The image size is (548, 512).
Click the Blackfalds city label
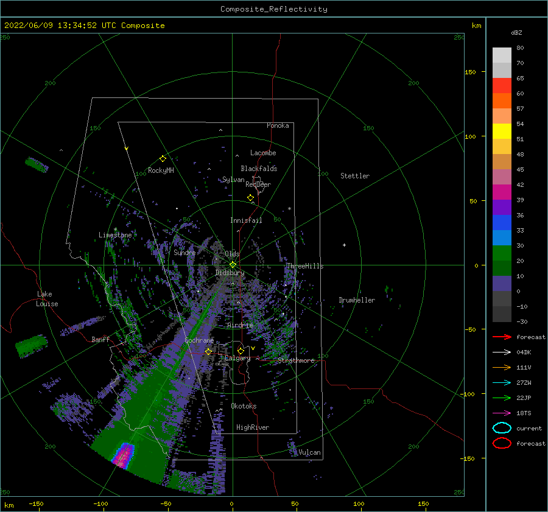coord(259,169)
